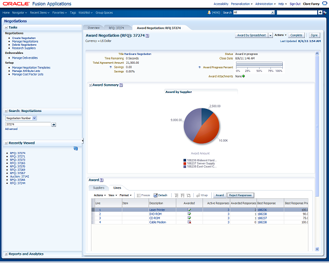Click awarded status icon for DVD-ROM row

(189, 214)
